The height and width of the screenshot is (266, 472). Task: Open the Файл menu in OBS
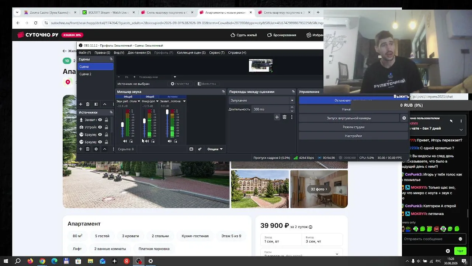click(85, 52)
